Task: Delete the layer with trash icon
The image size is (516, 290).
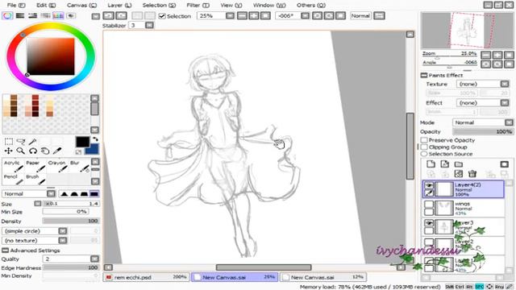Action: tap(472, 174)
